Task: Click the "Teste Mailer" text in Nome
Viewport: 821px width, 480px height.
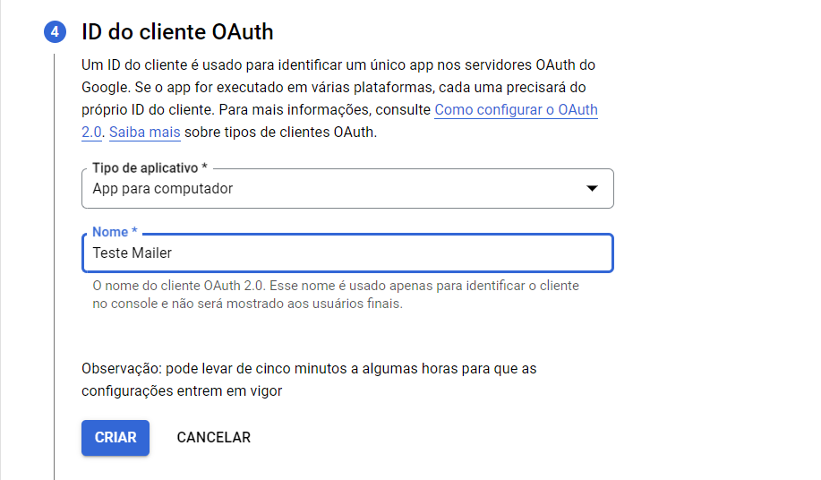Action: point(133,253)
